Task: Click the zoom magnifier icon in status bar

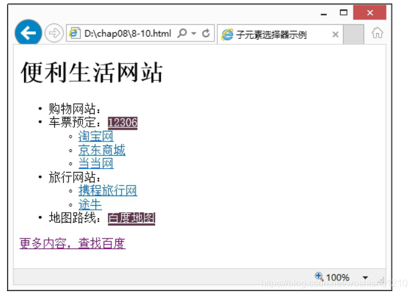Action: (x=319, y=276)
